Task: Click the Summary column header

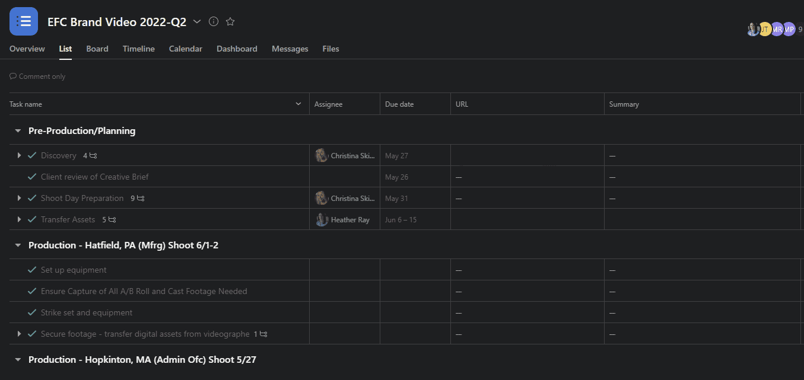Action: point(703,104)
